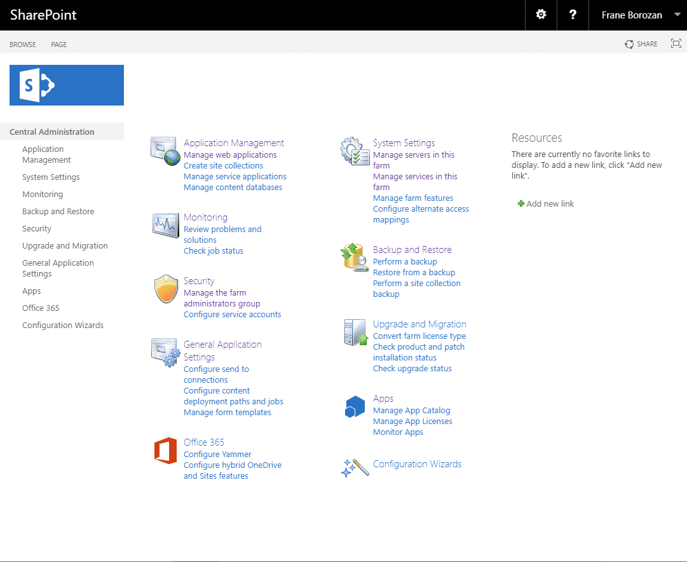Click Manage form templates link
687x562 pixels.
228,412
